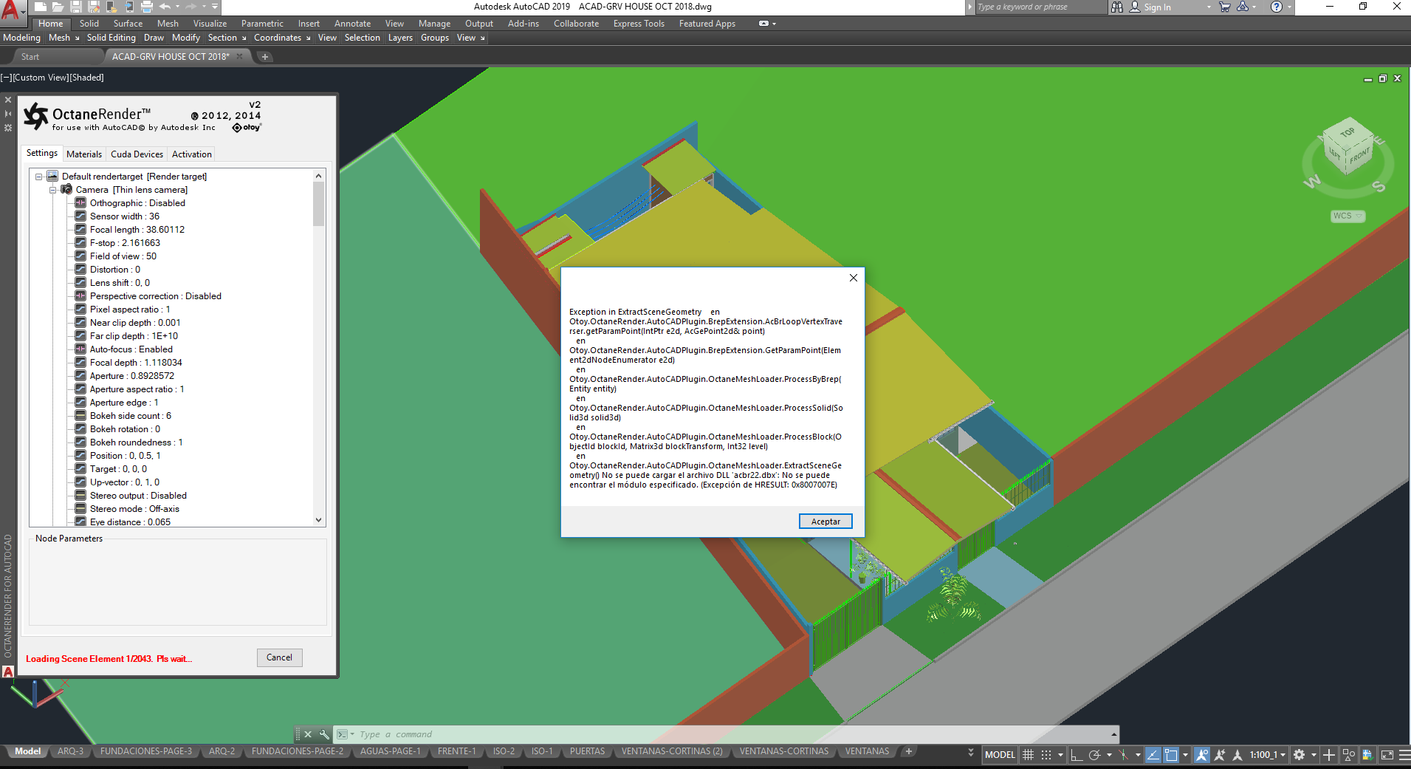Click Aceptar in the exception dialog

pyautogui.click(x=825, y=522)
